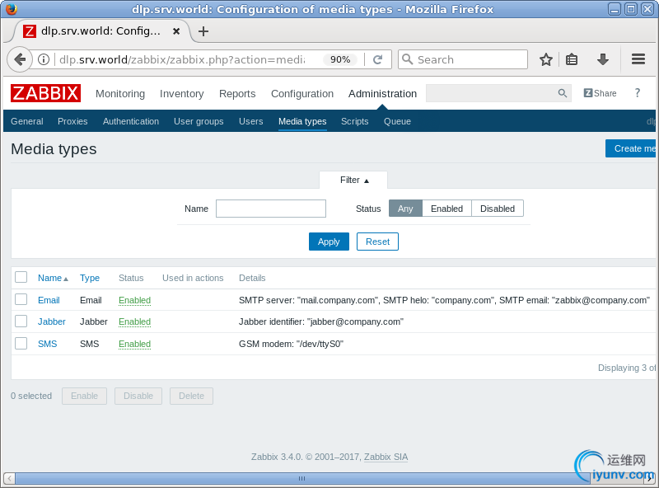Viewport: 659px width, 488px height.
Task: Open Monitoring menu
Action: [120, 93]
